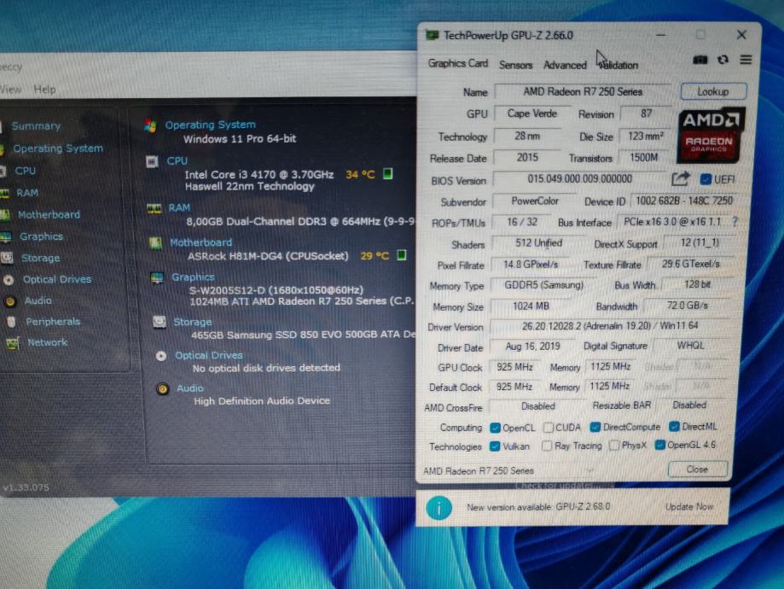Open the GPU-Z hamburger menu
Viewport: 784px width, 589px height.
click(746, 60)
